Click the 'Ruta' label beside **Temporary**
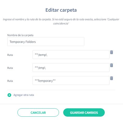The height and width of the screenshot is (120, 123). [10, 81]
